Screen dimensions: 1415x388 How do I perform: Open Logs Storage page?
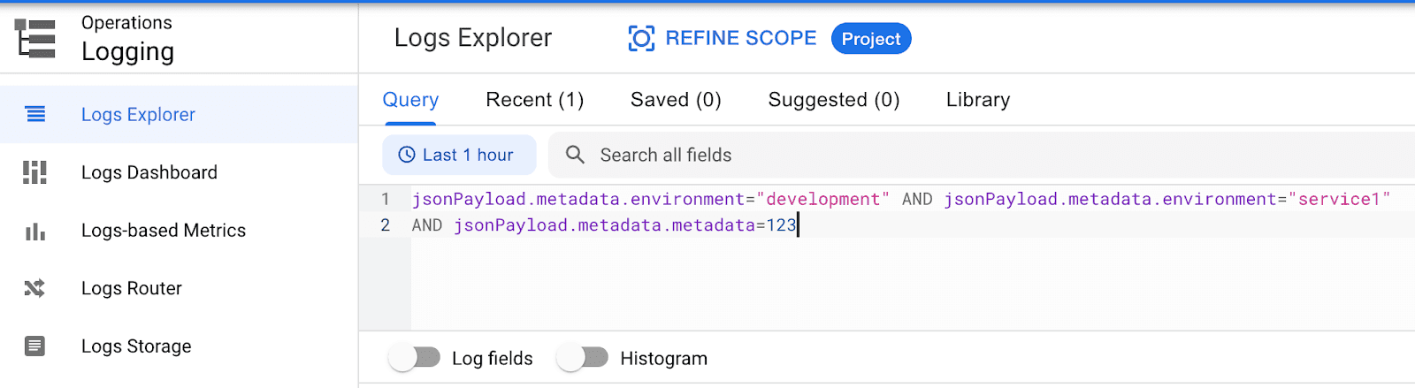pos(179,346)
